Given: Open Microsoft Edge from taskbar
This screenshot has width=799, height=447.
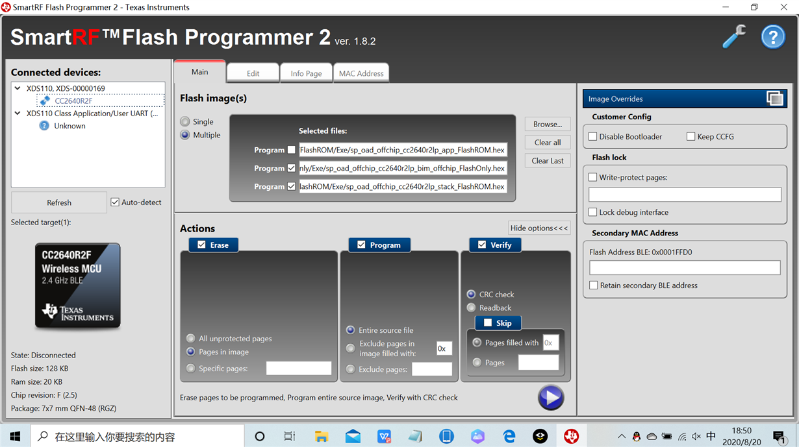Looking at the screenshot, I should [x=509, y=437].
